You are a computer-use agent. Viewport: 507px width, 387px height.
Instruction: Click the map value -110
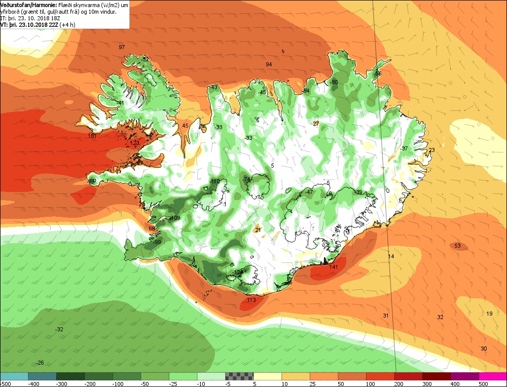coord(214,181)
